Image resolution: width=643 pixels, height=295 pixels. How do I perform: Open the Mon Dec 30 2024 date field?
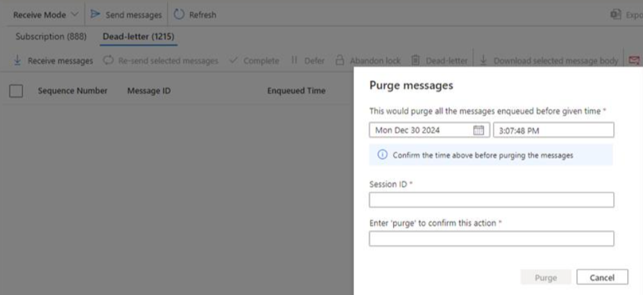pos(429,130)
